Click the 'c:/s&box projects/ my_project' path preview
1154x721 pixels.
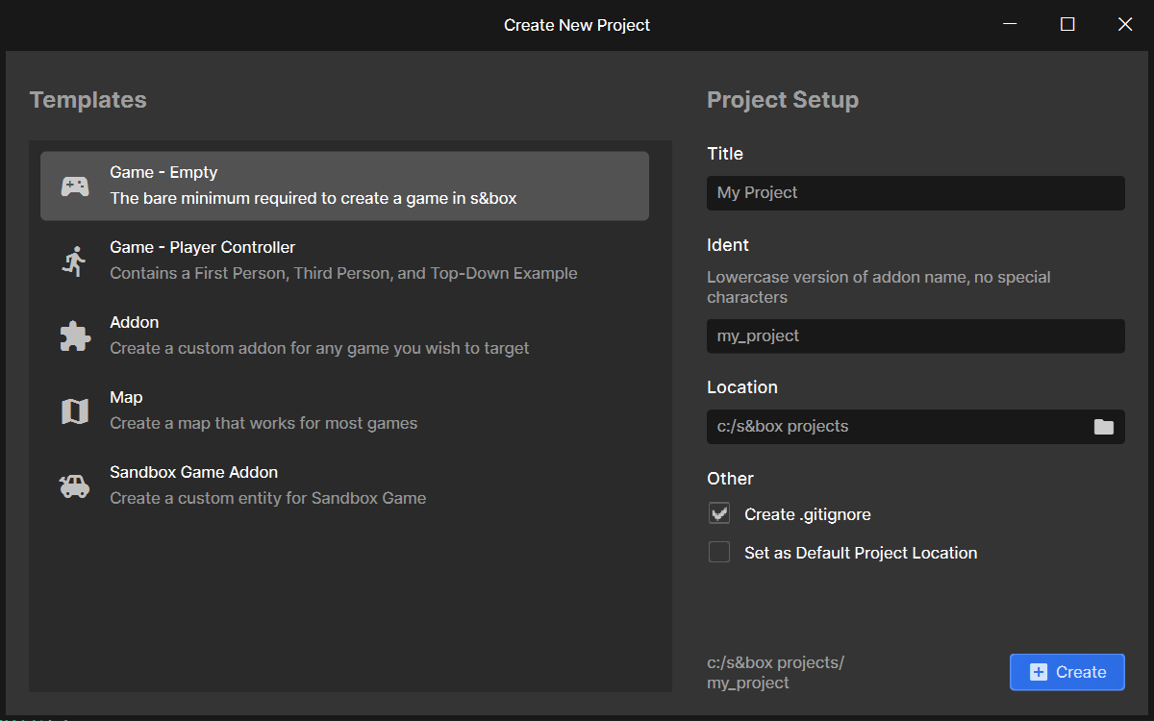[775, 673]
